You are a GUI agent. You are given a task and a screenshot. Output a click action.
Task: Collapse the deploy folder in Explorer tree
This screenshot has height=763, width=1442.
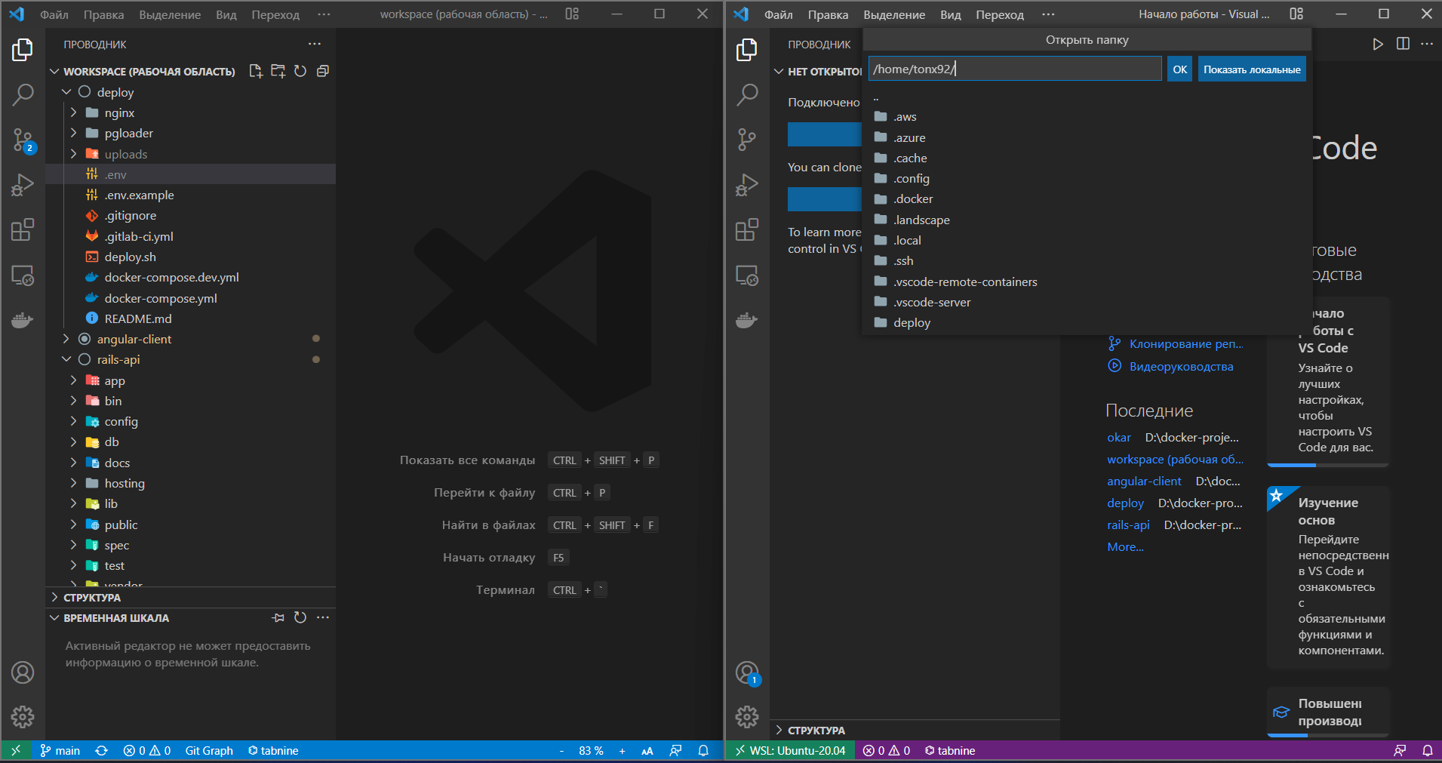(x=66, y=91)
